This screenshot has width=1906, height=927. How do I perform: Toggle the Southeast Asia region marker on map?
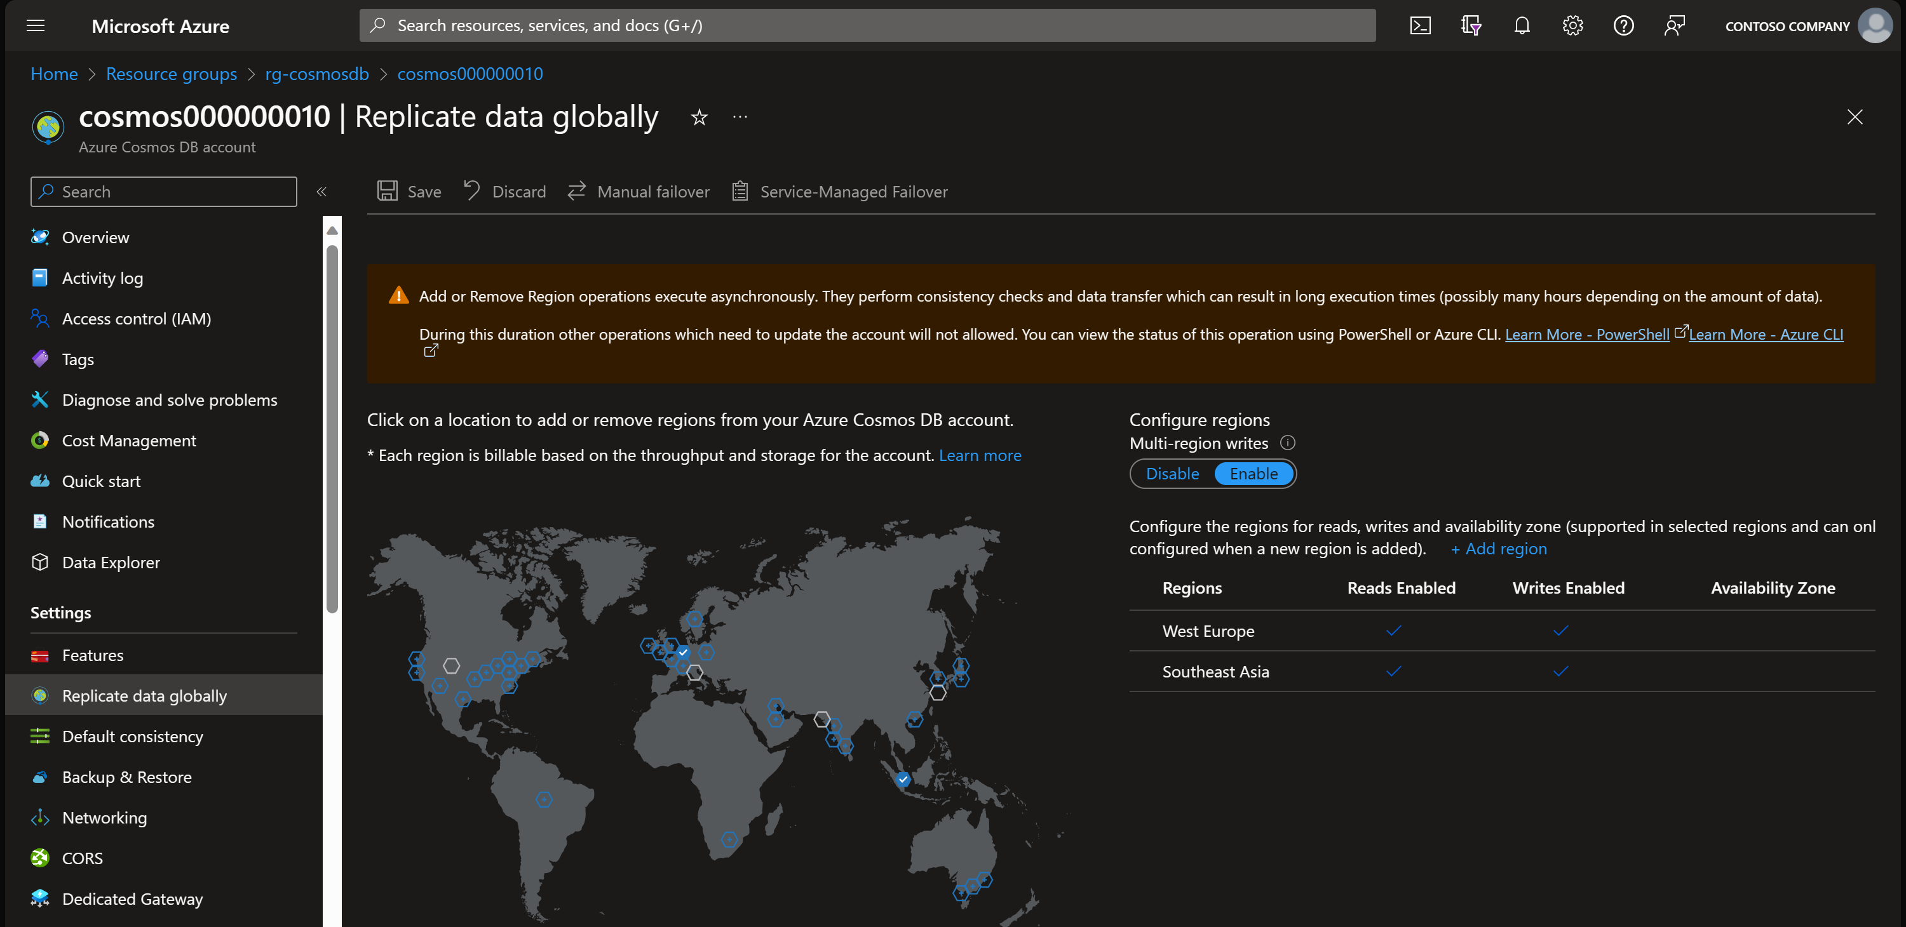tap(903, 779)
